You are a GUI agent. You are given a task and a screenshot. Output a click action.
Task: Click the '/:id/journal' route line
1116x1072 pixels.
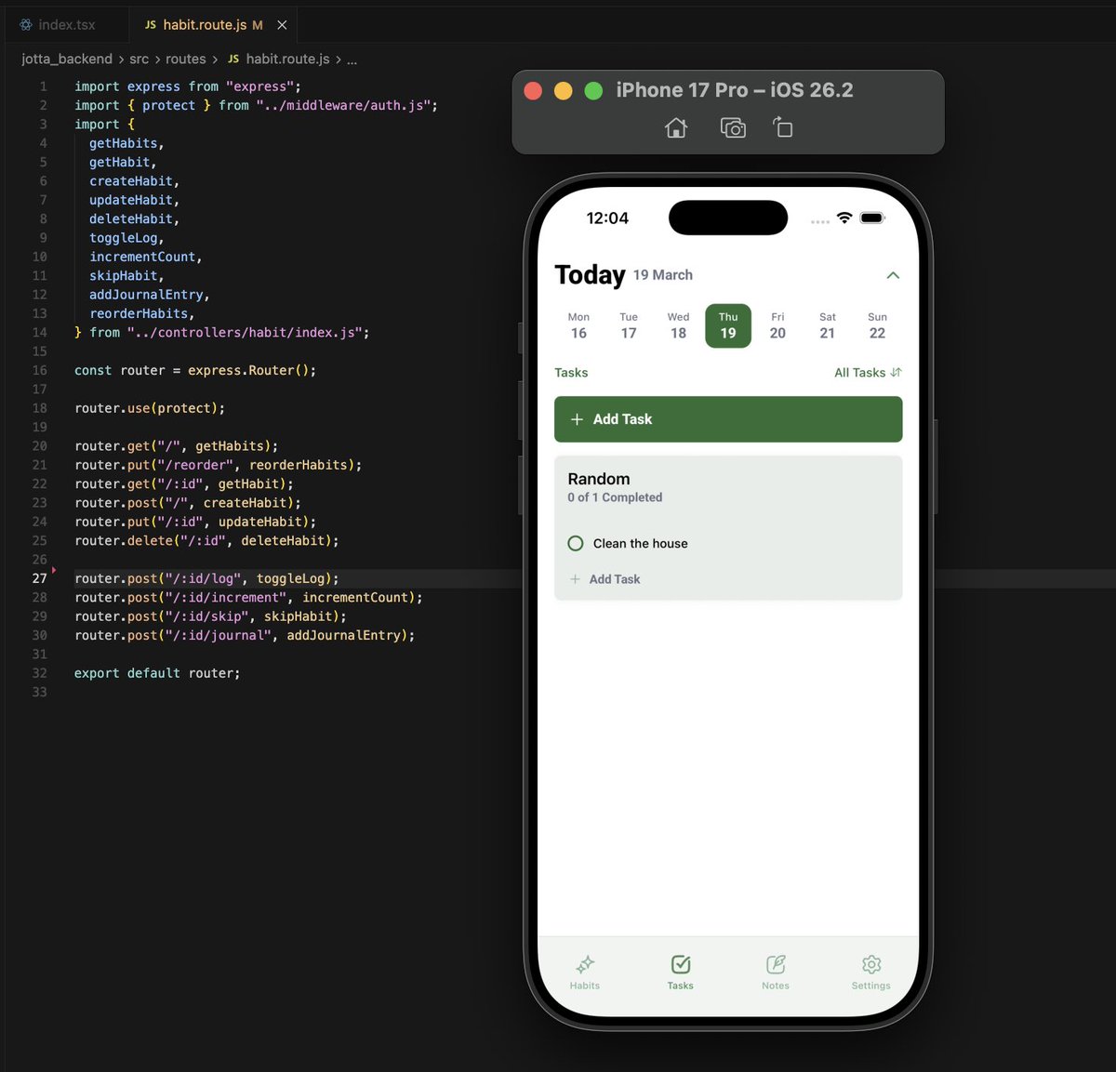[245, 635]
